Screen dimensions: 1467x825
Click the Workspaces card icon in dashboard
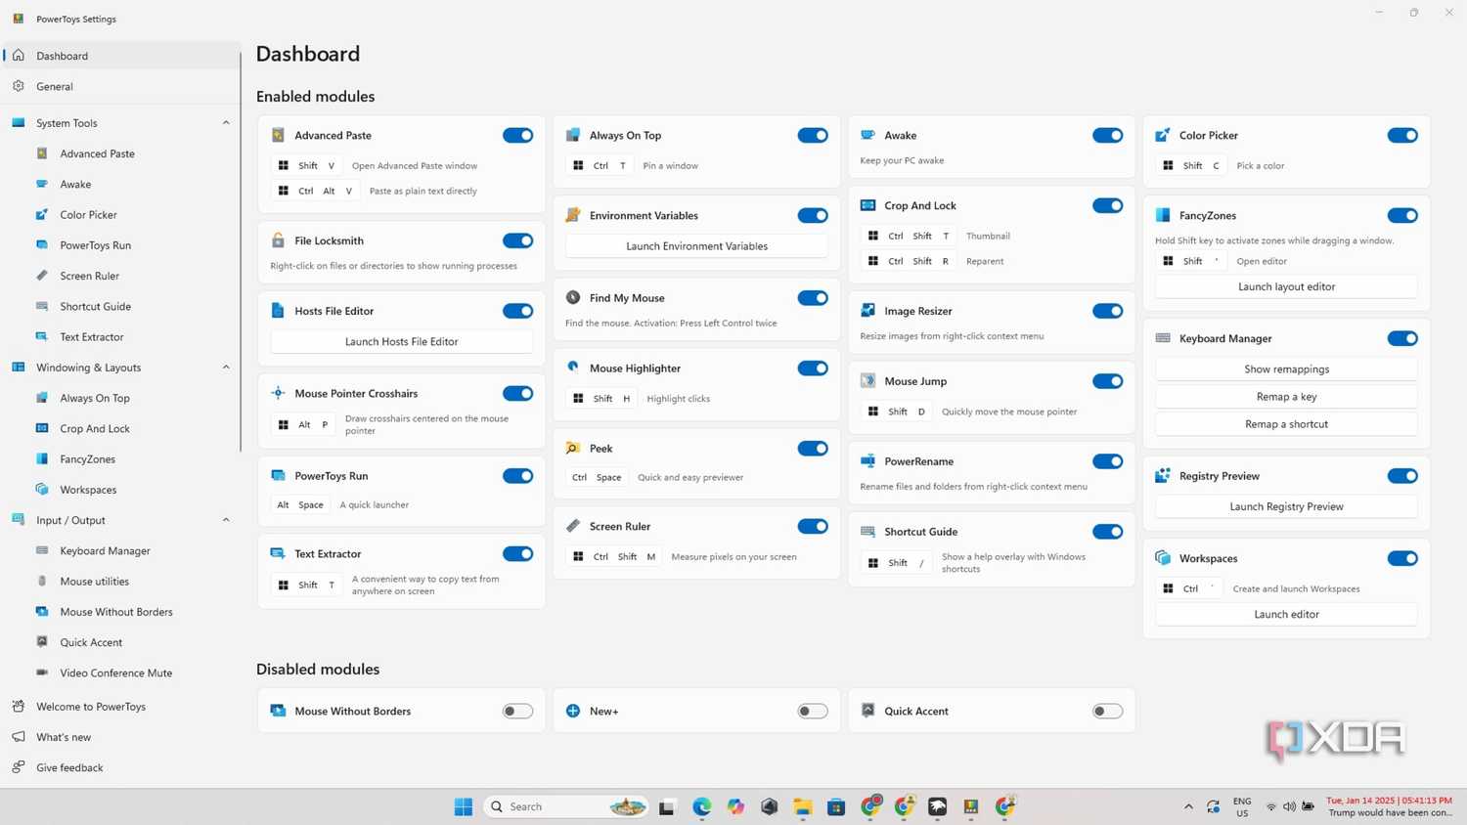(x=1163, y=558)
